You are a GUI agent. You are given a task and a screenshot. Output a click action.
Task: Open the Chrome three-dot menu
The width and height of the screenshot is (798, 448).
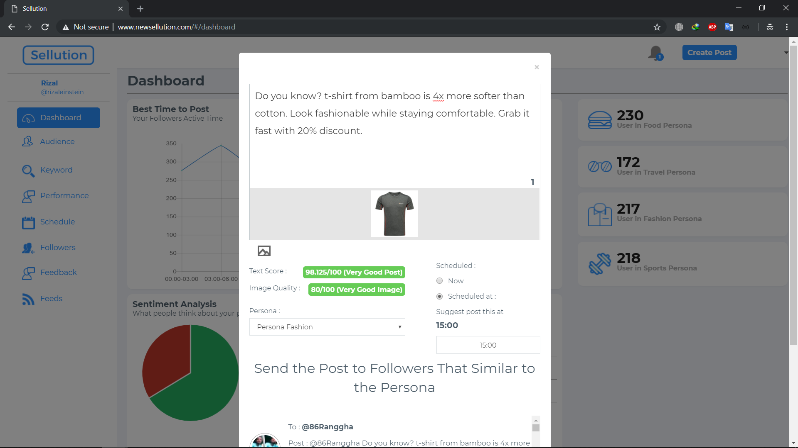(x=787, y=27)
